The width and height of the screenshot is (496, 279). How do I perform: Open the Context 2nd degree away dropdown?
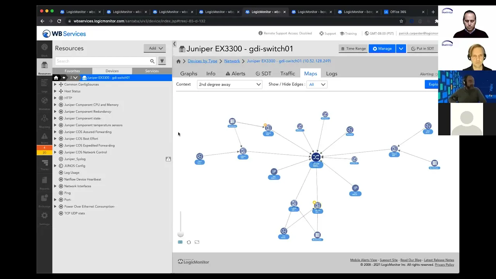point(230,84)
